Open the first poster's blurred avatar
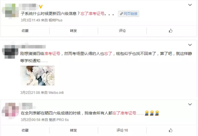Screen dimensions: 198x136 tap(10, 11)
